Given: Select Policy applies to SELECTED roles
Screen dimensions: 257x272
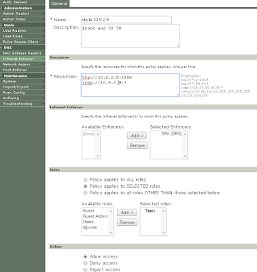Looking at the screenshot, I should [85, 186].
